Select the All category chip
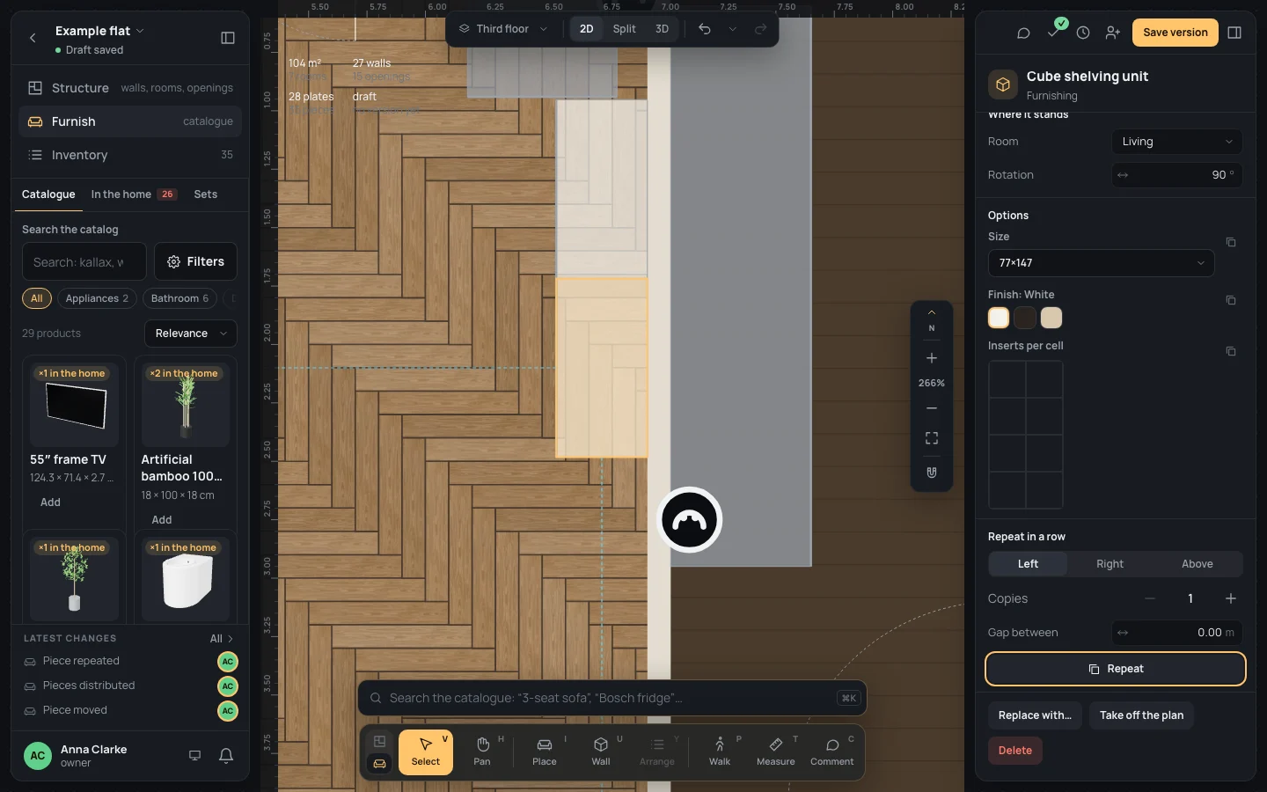This screenshot has height=792, width=1267. (x=37, y=298)
